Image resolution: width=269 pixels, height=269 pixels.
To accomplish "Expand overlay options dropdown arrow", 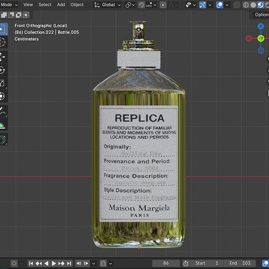I will [227, 5].
